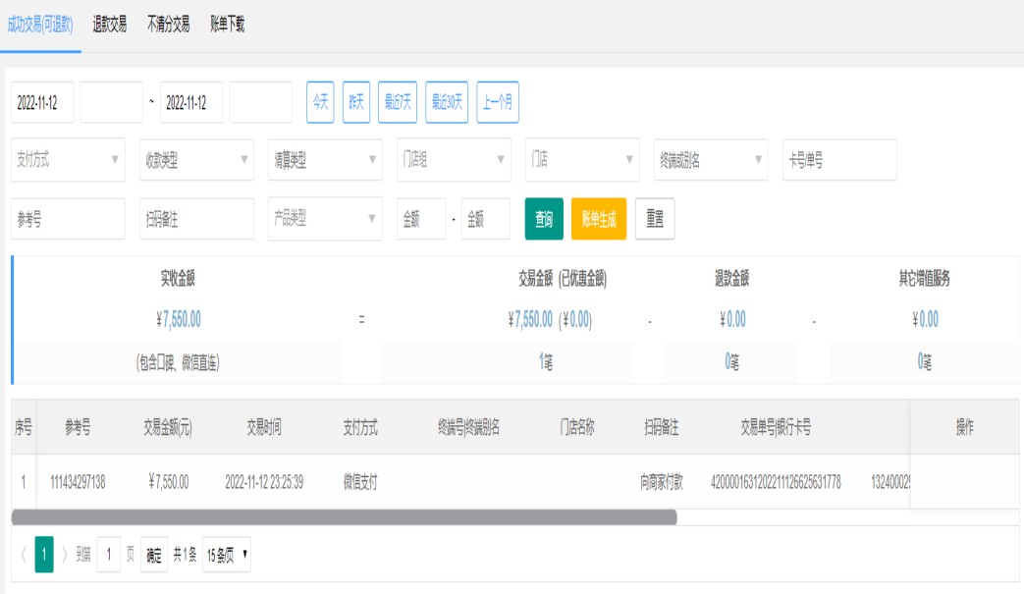1024x594 pixels.
Task: Expand the 支付方式 dropdown
Action: (x=68, y=160)
